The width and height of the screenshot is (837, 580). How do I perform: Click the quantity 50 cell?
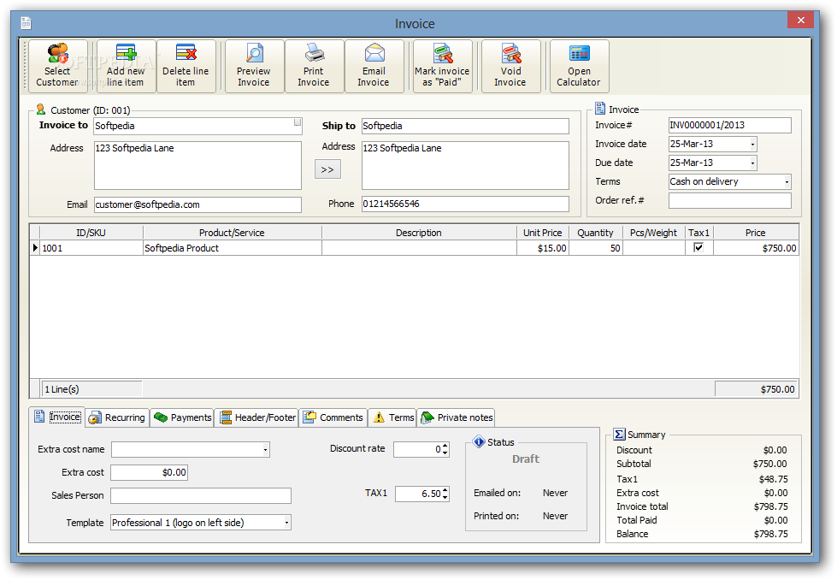[596, 248]
